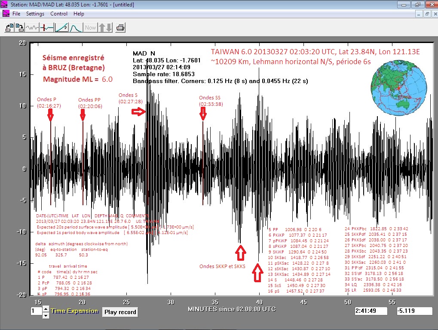Open the File menu

pos(16,14)
